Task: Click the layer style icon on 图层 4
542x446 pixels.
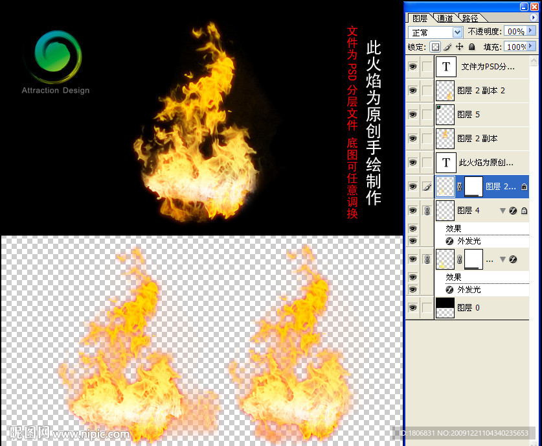Action: pyautogui.click(x=512, y=211)
